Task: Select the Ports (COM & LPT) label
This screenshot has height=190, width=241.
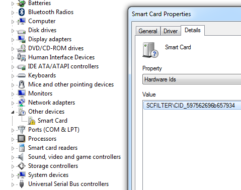Action: tap(54, 130)
